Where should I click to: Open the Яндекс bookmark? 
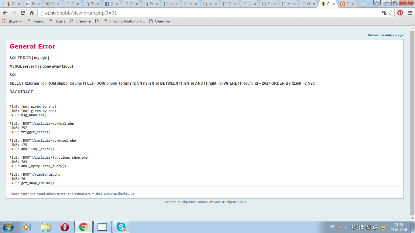pyautogui.click(x=36, y=21)
